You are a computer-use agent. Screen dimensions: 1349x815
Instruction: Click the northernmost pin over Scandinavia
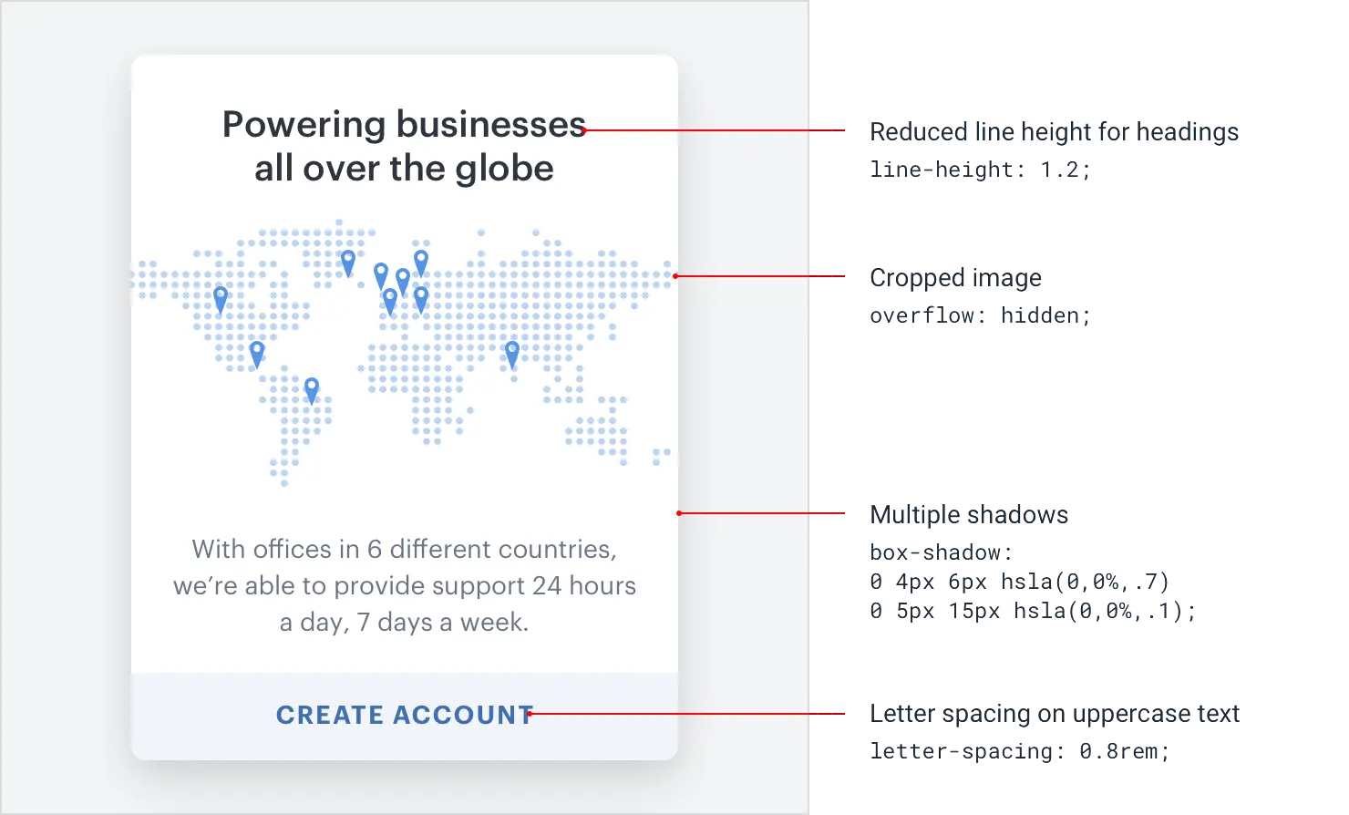[421, 262]
